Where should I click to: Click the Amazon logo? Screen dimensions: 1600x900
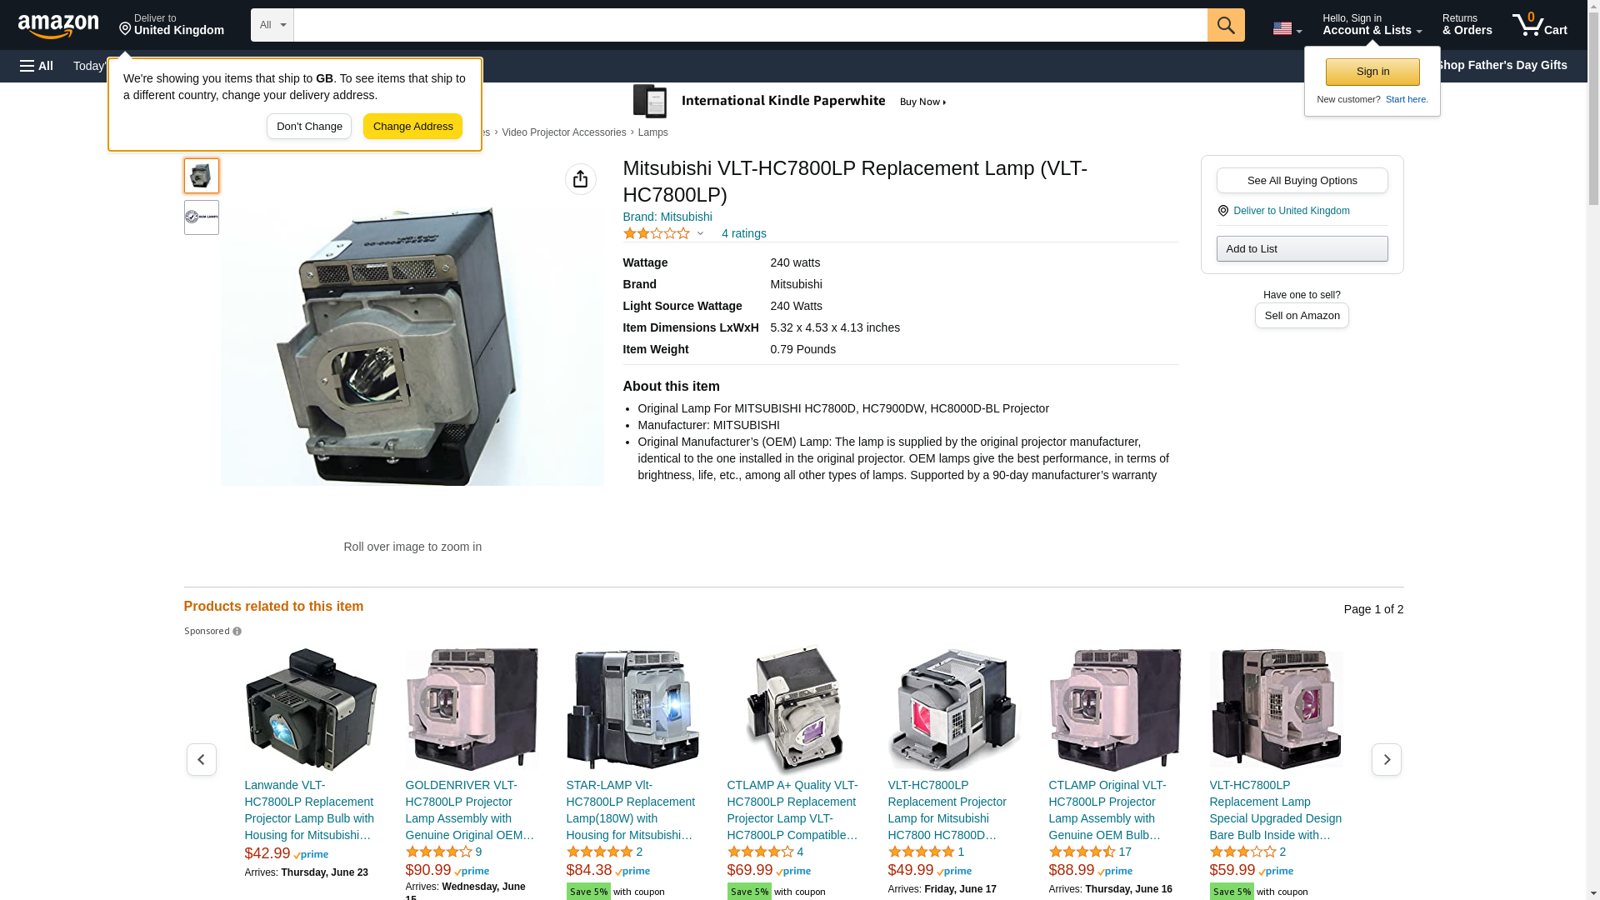(x=58, y=26)
